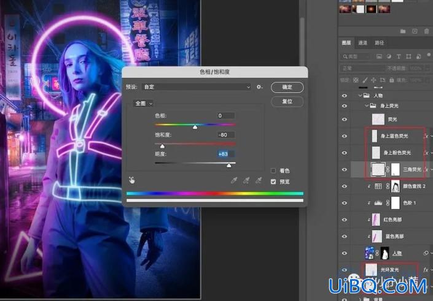Switch to the 图层 layers tab
The image size is (433, 301).
[x=346, y=42]
